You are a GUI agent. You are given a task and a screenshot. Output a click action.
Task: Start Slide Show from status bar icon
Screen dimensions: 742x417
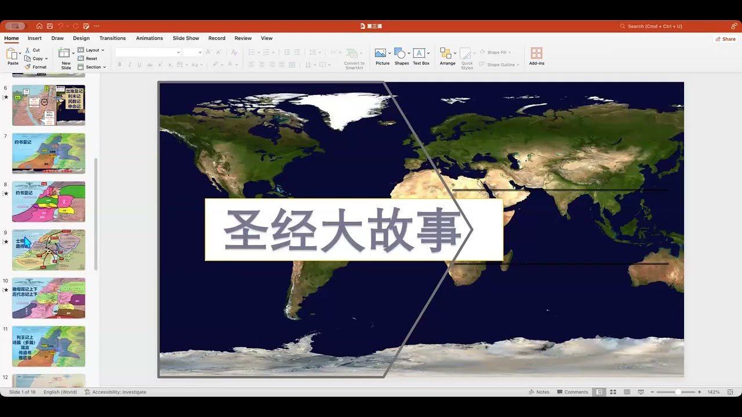(x=641, y=392)
